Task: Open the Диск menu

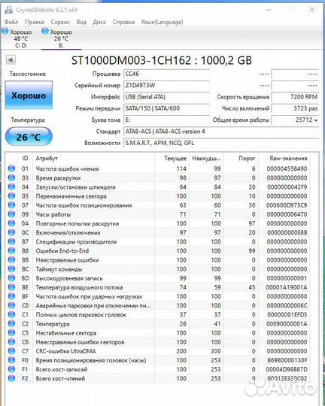Action: point(99,22)
